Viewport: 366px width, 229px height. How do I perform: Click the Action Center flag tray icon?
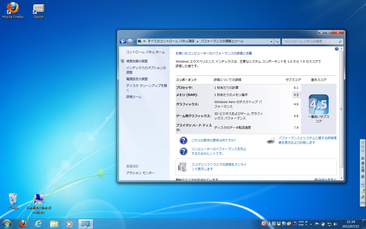click(317, 224)
